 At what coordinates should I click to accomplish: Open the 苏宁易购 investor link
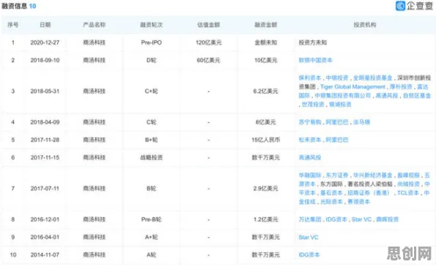[309, 122]
